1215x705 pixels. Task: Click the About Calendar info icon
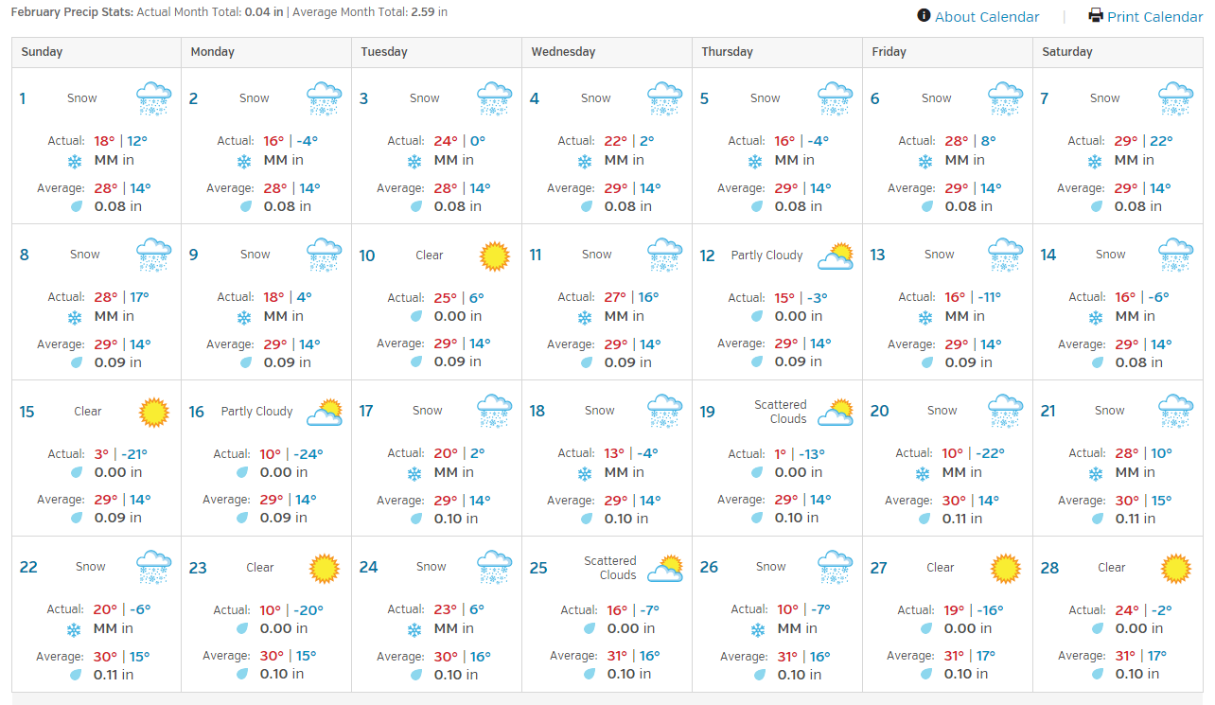[x=924, y=16]
